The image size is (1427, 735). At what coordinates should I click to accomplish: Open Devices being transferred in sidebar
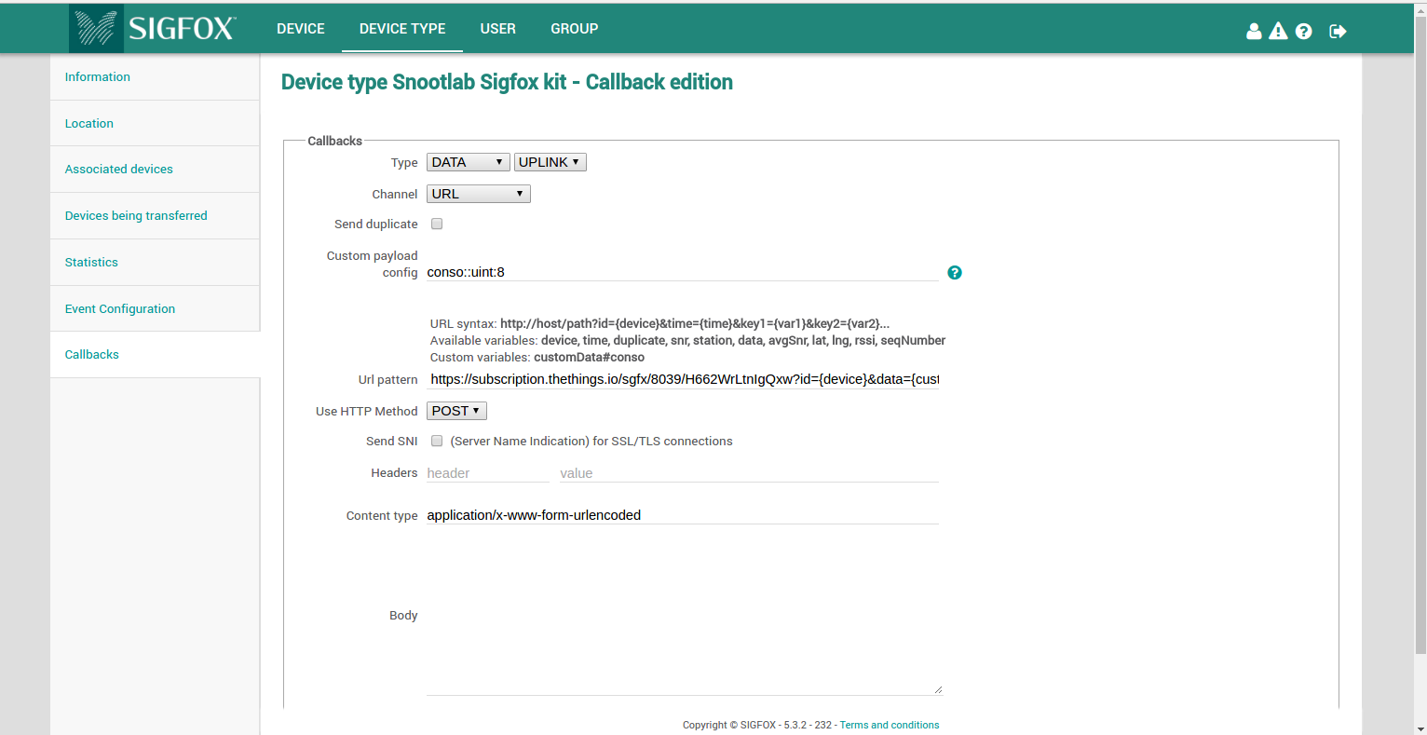(x=155, y=216)
